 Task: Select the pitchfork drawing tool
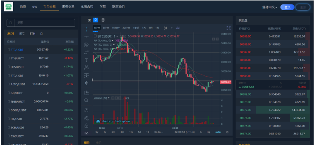click(86, 44)
